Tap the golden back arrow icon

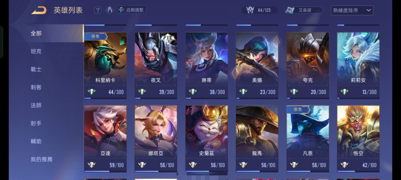click(x=39, y=10)
